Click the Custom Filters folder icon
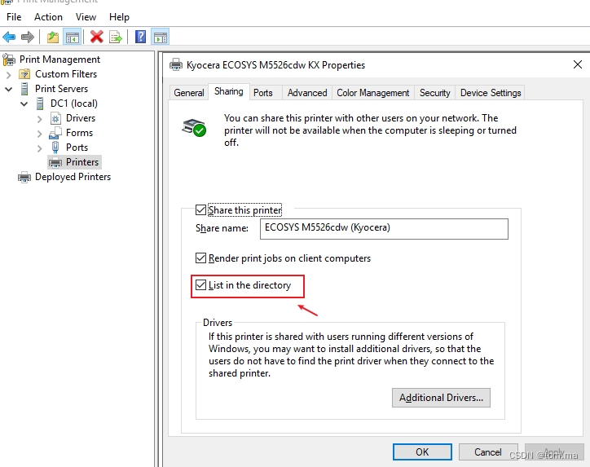Screen dimensions: 590x467 coord(24,74)
